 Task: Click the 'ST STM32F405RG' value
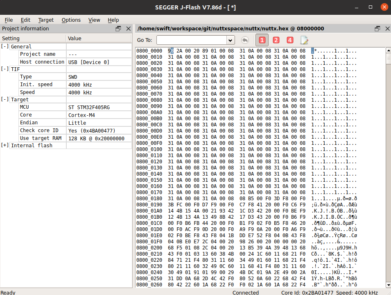[x=89, y=107]
